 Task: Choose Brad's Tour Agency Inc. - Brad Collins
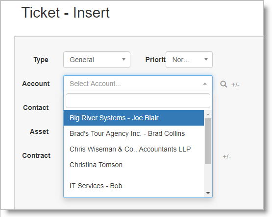(x=134, y=133)
